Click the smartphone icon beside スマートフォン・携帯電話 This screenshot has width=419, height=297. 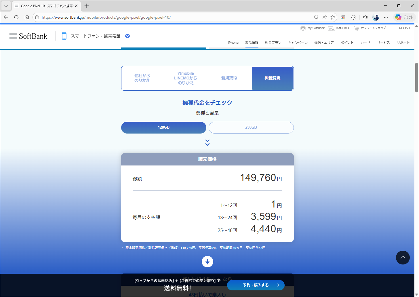click(64, 36)
